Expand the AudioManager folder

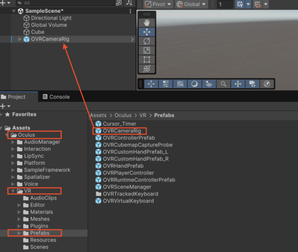pyautogui.click(x=13, y=142)
